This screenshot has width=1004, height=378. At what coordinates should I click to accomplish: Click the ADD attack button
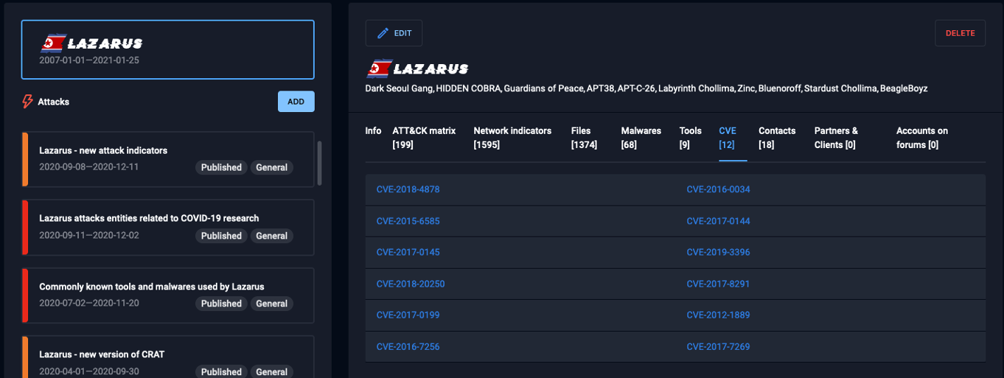click(296, 102)
